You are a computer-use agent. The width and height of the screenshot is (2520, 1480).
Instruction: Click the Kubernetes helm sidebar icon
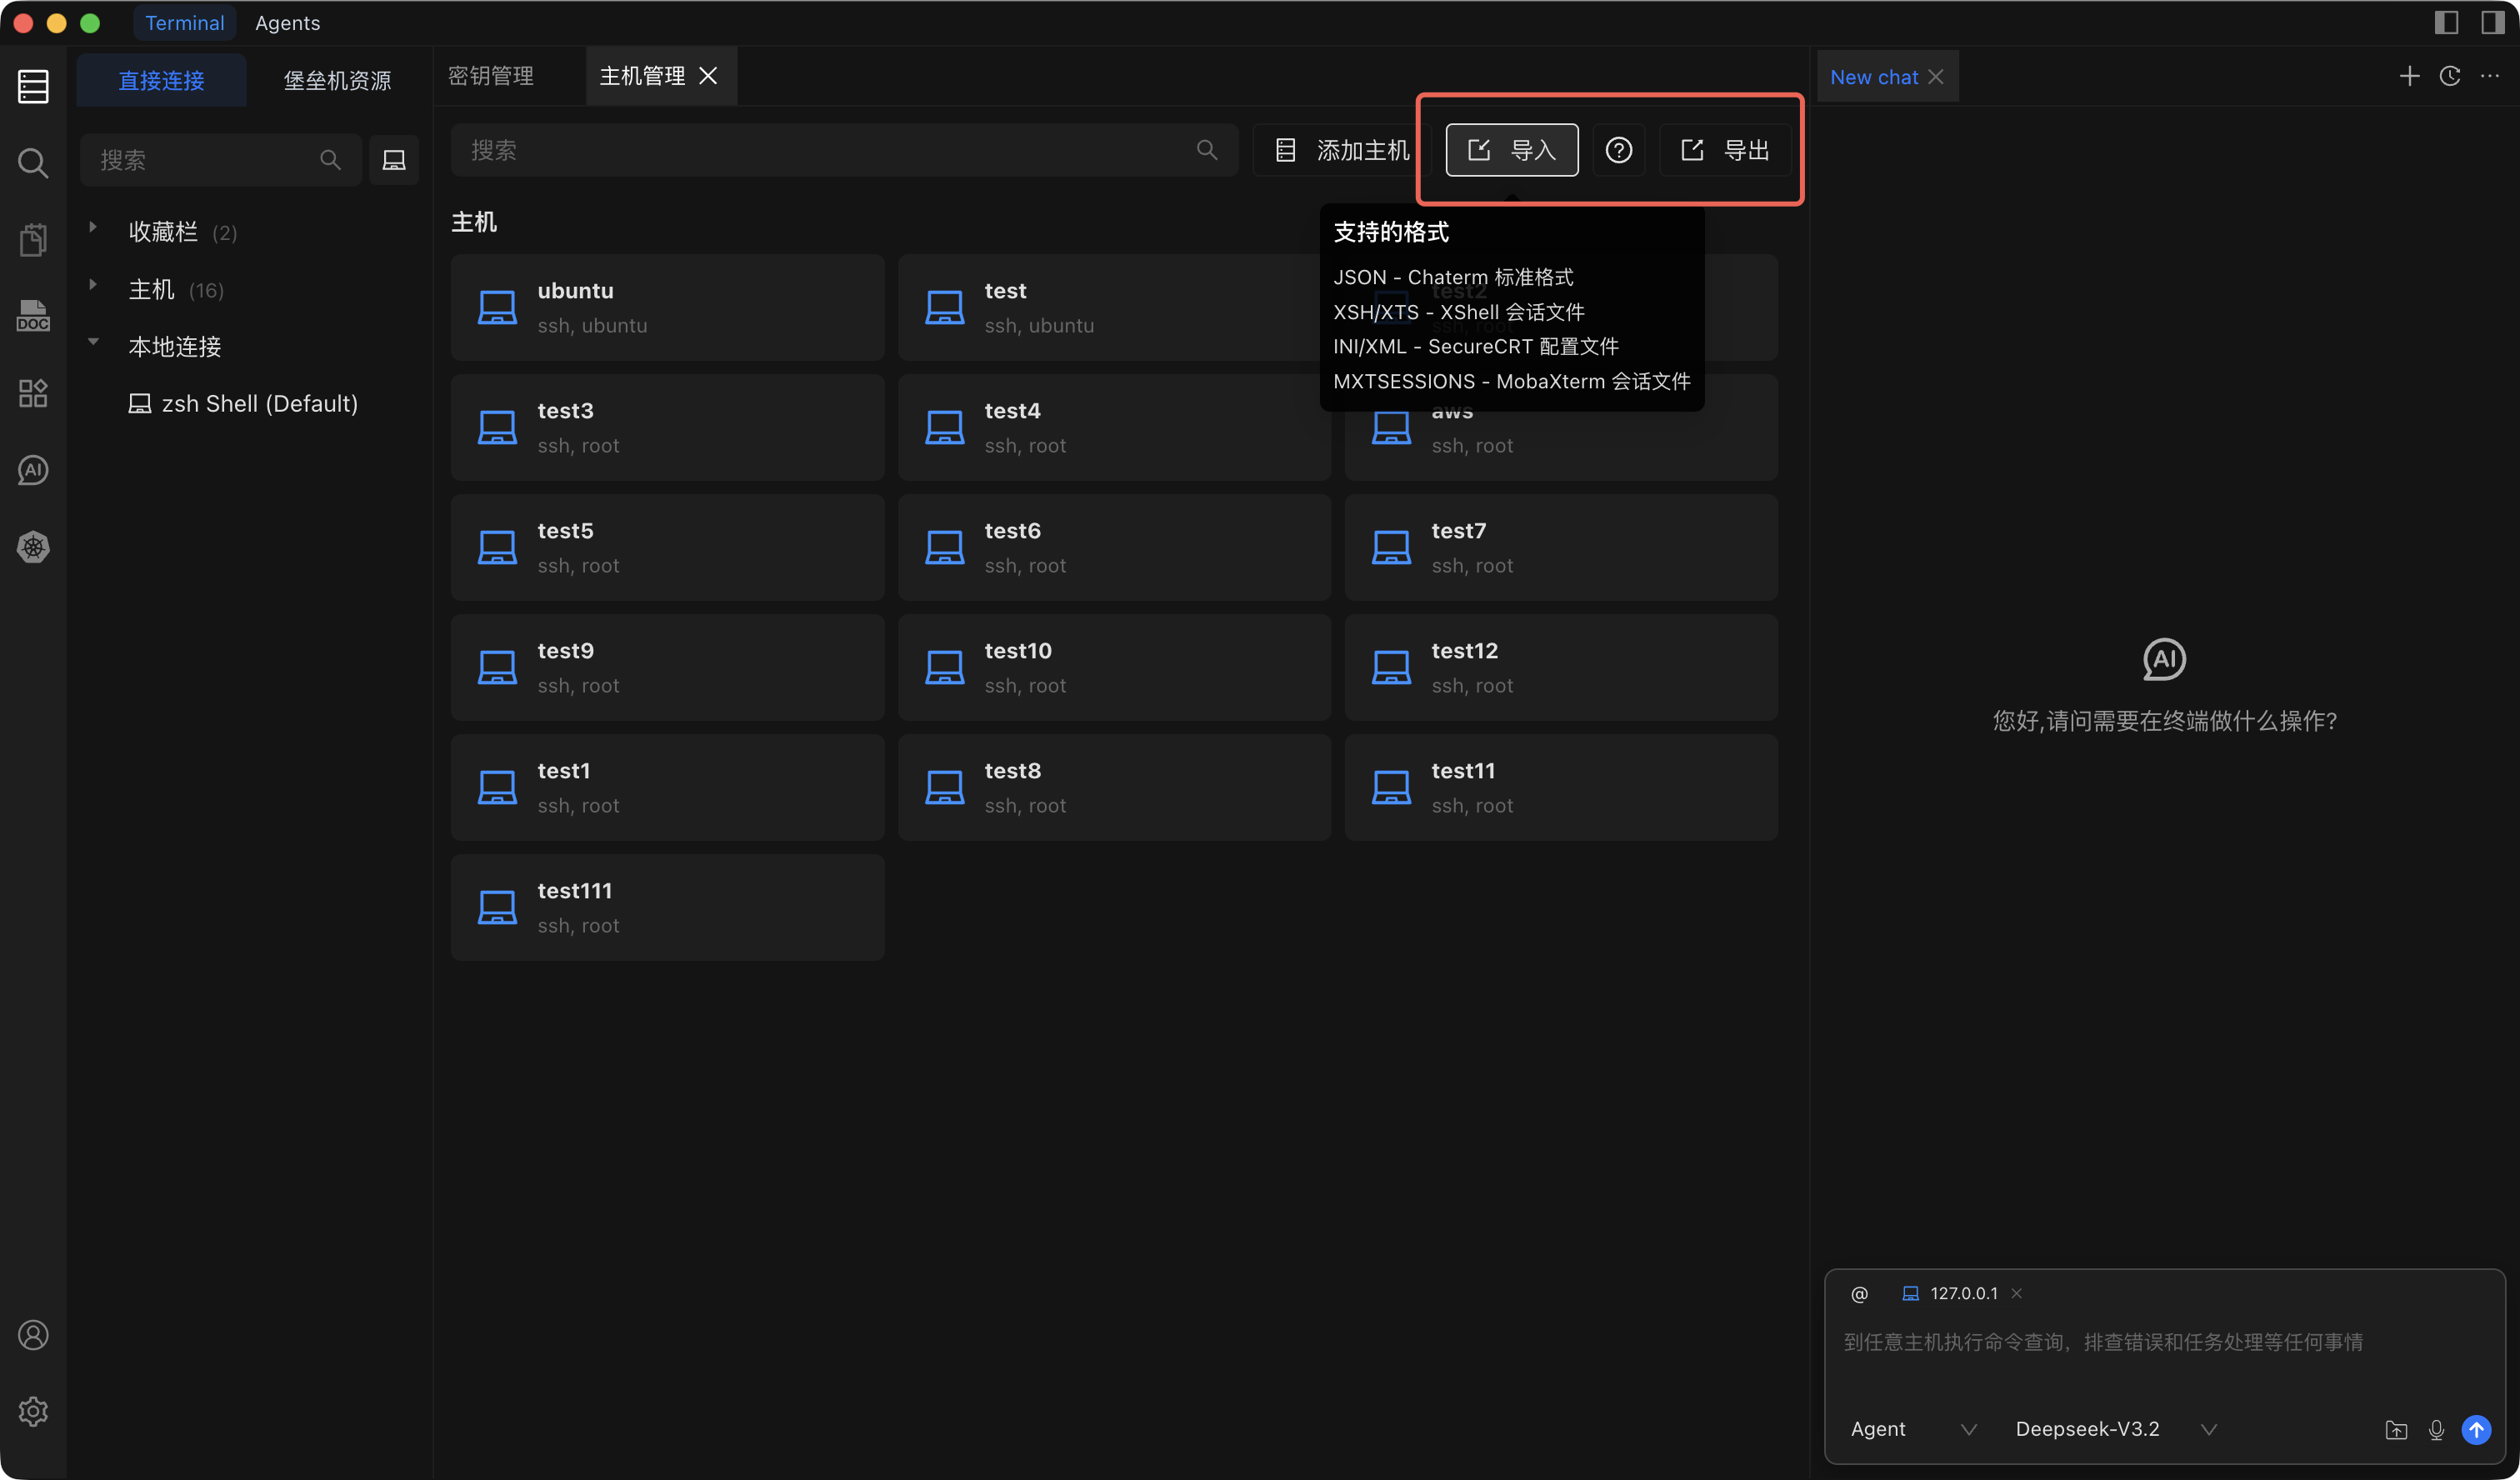(x=33, y=547)
